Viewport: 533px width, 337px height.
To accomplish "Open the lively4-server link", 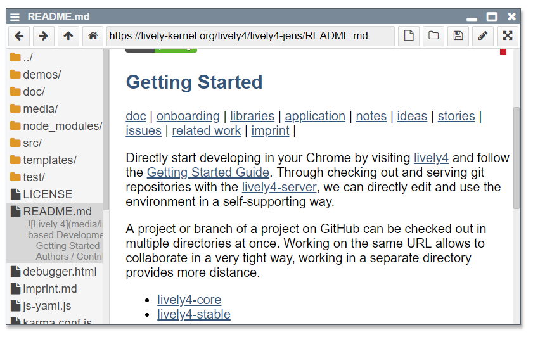I will tap(279, 187).
